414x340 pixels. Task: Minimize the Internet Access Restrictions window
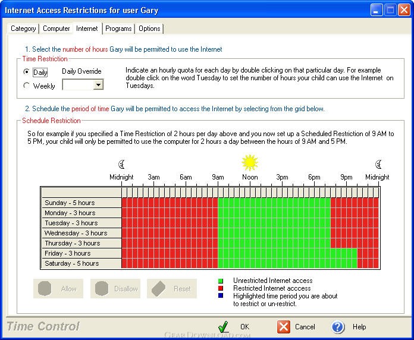(x=377, y=10)
